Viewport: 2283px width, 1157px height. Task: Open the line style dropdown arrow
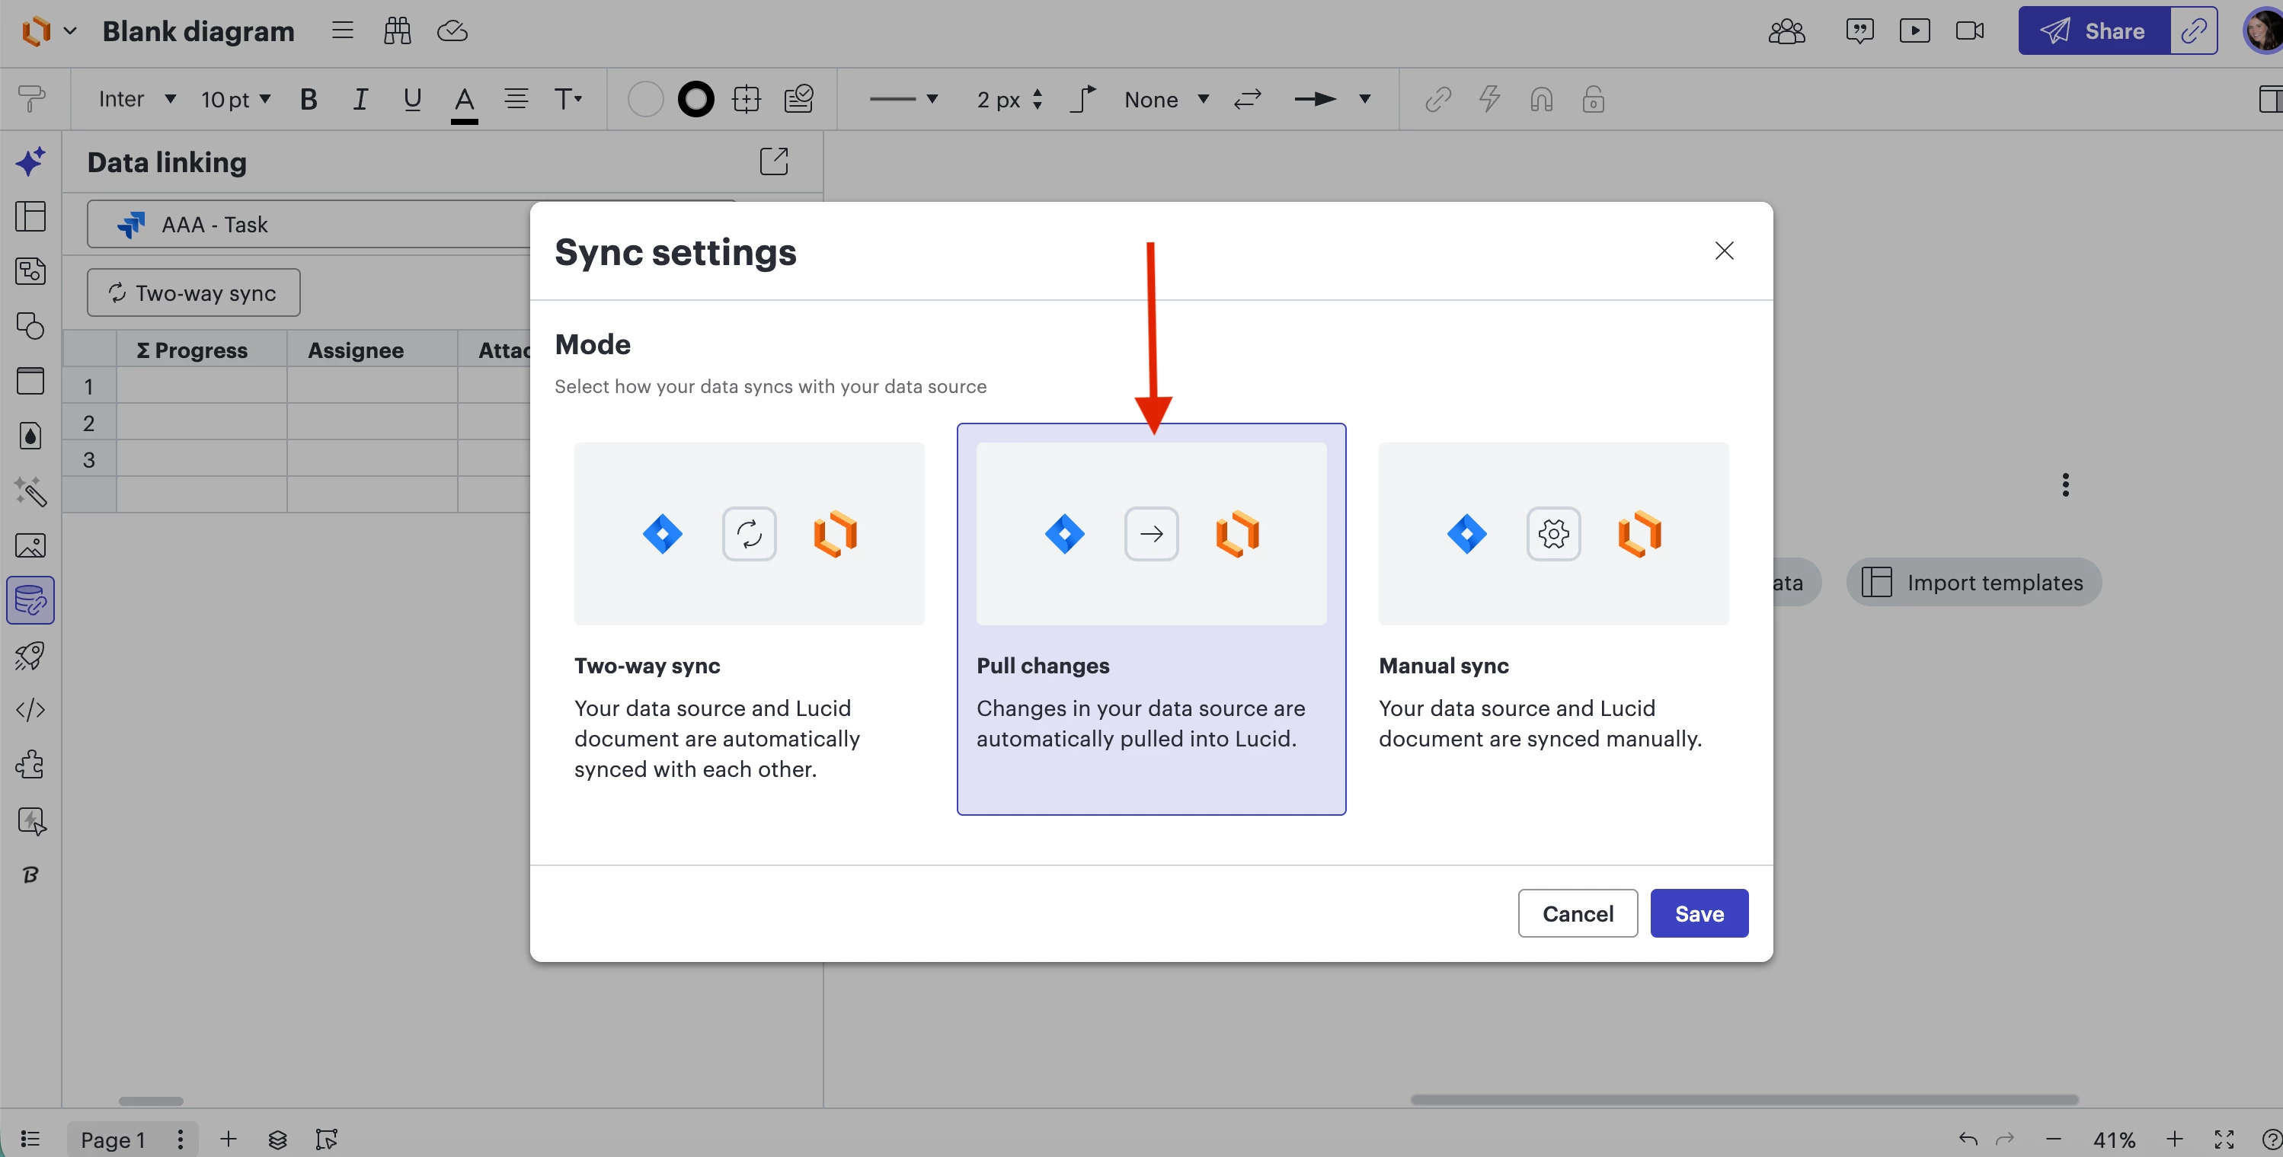tap(932, 99)
